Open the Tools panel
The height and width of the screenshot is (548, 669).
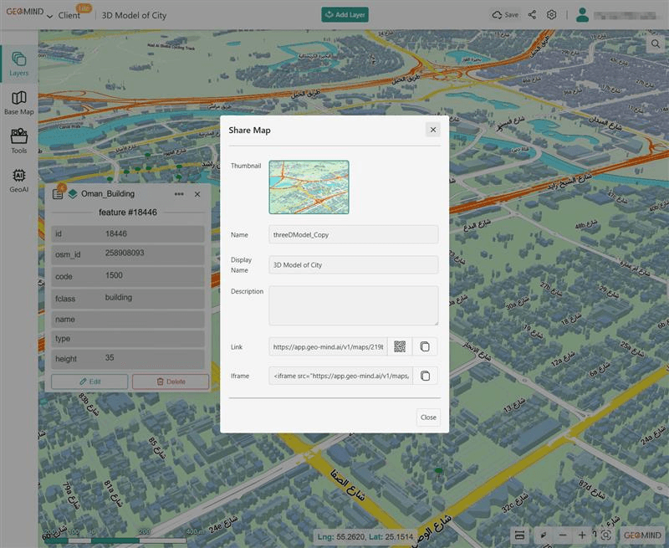coord(18,141)
